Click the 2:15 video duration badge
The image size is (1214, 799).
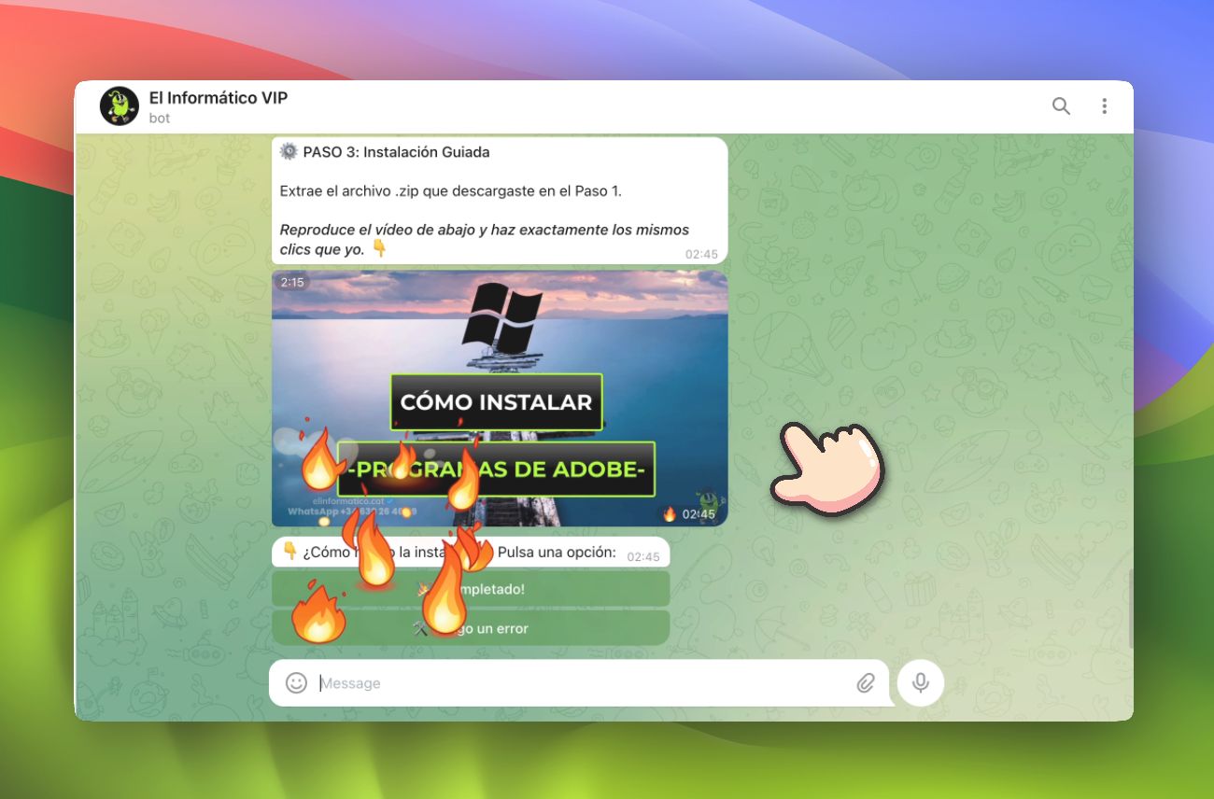click(291, 282)
